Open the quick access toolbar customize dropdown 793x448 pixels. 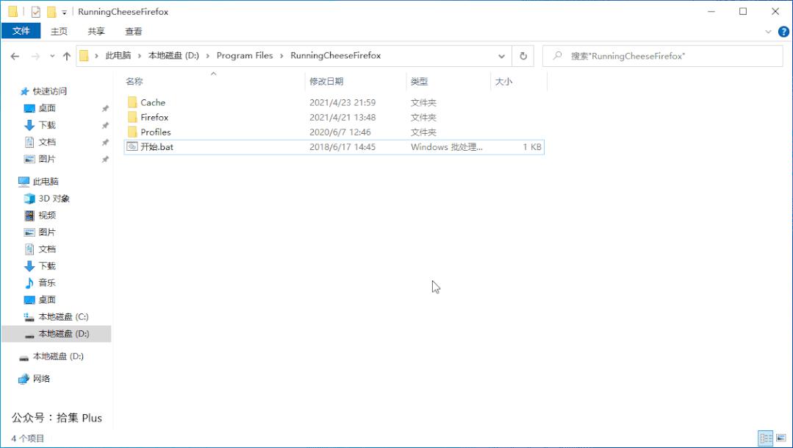65,11
